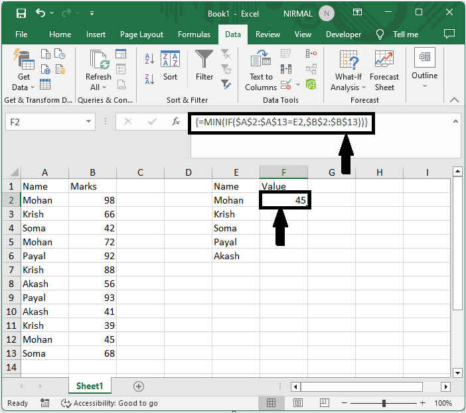Switch to the View tab
This screenshot has width=466, height=413.
coord(303,34)
